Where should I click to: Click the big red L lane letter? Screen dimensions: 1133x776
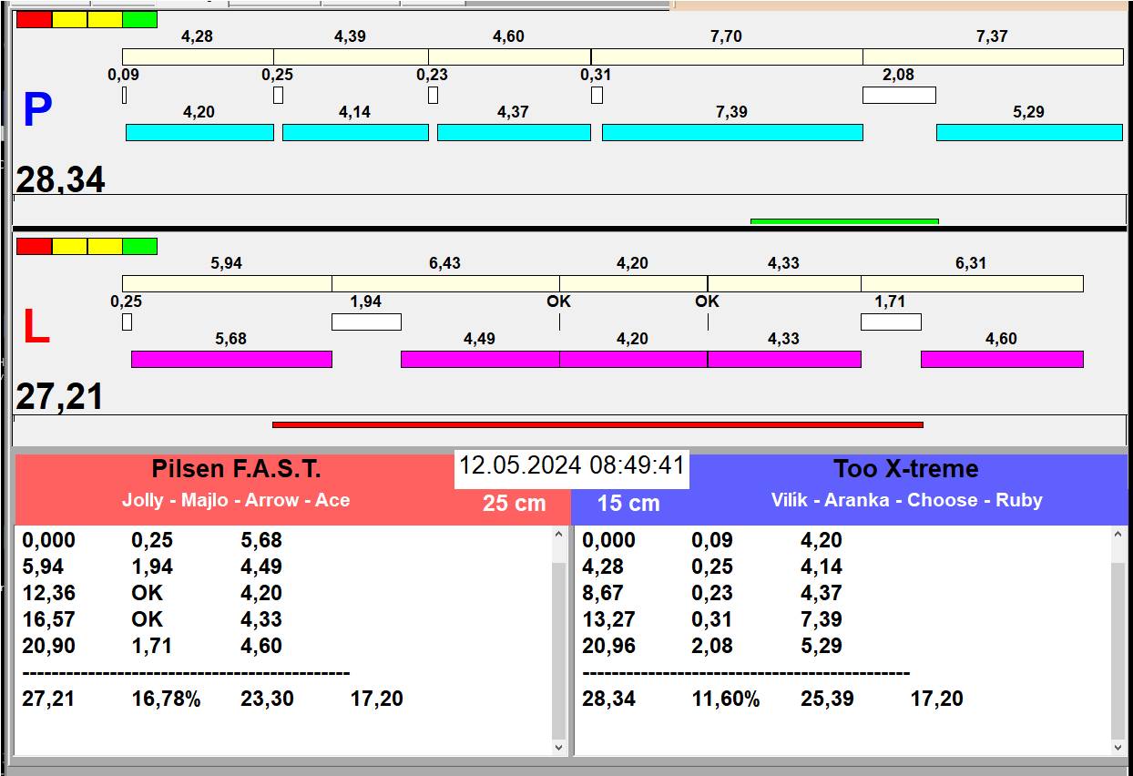click(36, 328)
